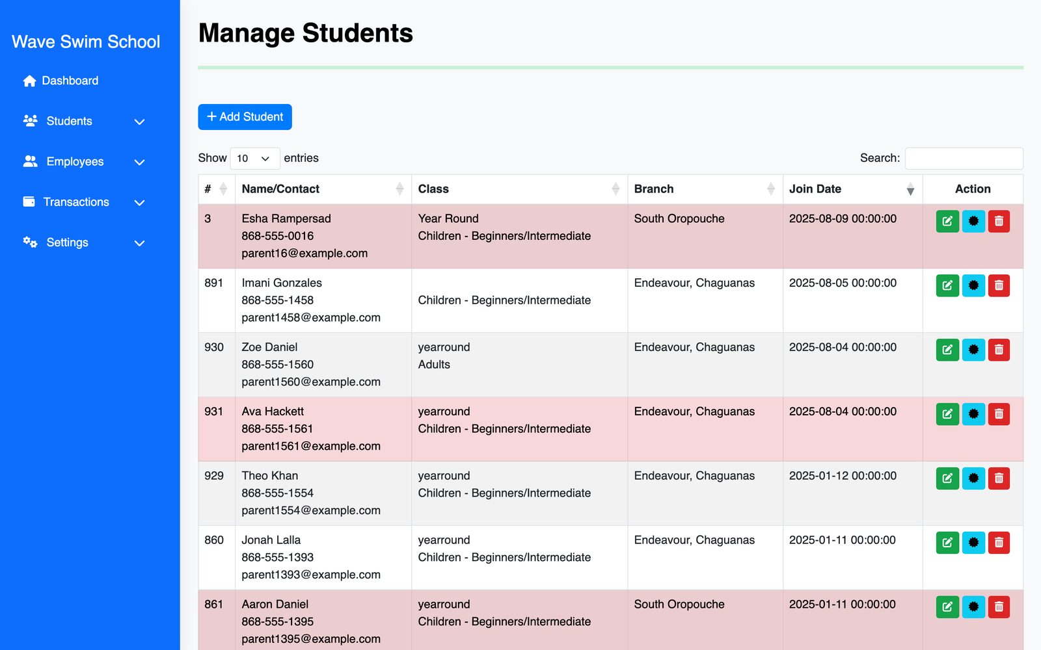Viewport: 1041px width, 650px height.
Task: Delete Esha Rampersad using the red trash icon
Action: (x=999, y=221)
